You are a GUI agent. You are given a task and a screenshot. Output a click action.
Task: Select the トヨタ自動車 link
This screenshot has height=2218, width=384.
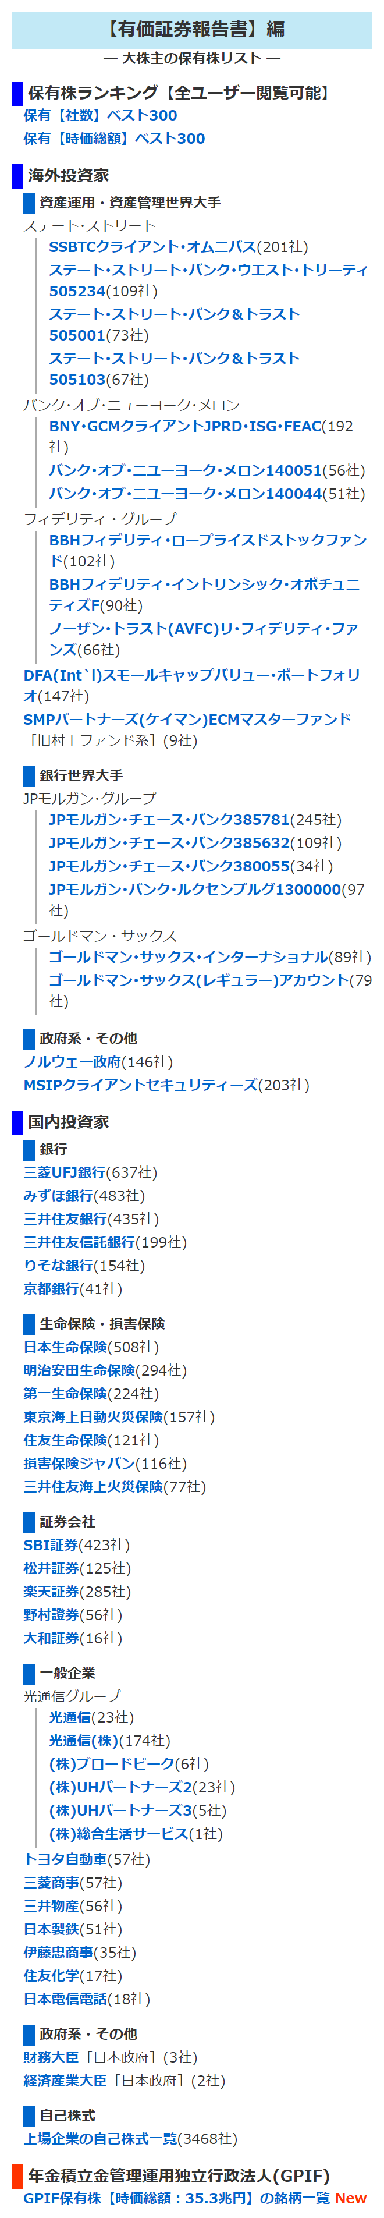65,1859
